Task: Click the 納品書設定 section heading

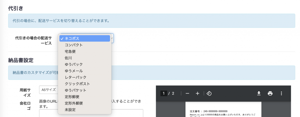Action: (x=21, y=61)
